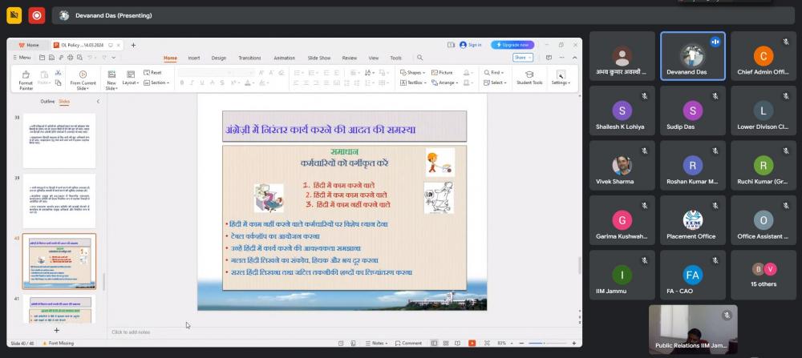802x358 pixels.
Task: Click the Upgrade now button
Action: point(512,45)
